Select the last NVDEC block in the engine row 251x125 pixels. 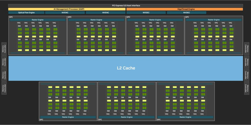coord(186,13)
